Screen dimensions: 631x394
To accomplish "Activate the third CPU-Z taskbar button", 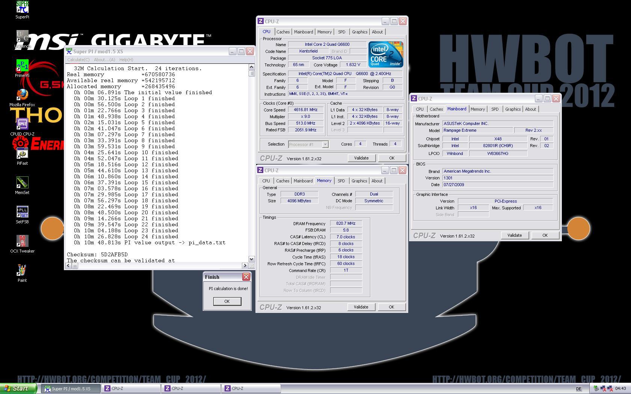I will tap(251, 389).
